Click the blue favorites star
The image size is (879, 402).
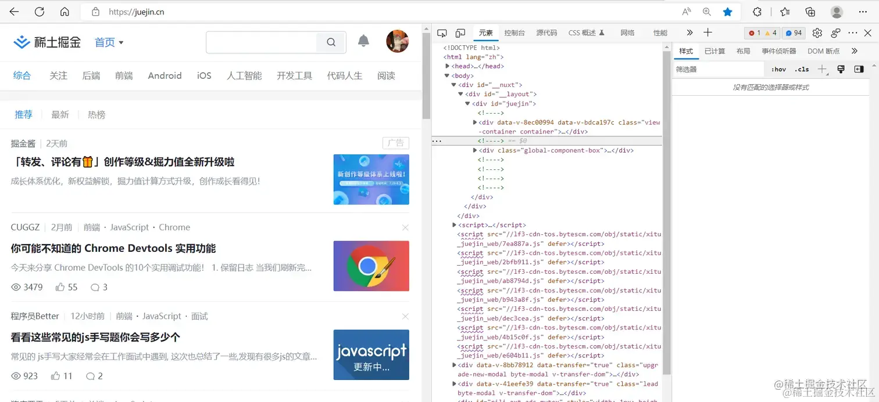tap(727, 12)
